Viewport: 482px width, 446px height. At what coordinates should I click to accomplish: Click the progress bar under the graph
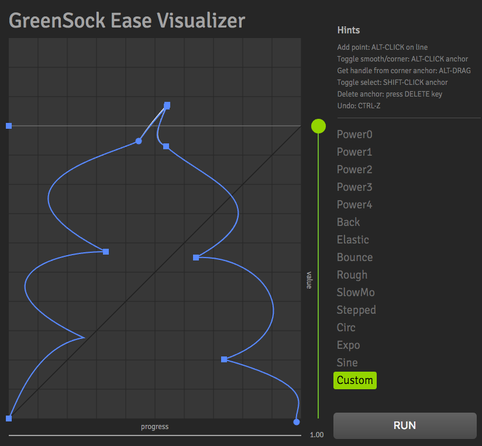pos(154,427)
